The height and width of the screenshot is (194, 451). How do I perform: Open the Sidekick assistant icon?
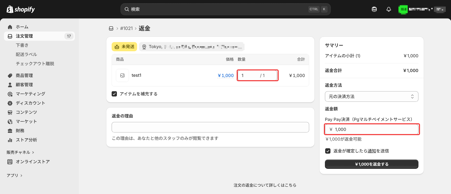point(374,9)
